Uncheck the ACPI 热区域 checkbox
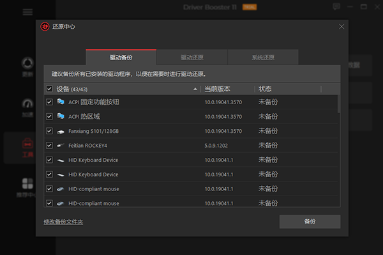 (x=49, y=116)
